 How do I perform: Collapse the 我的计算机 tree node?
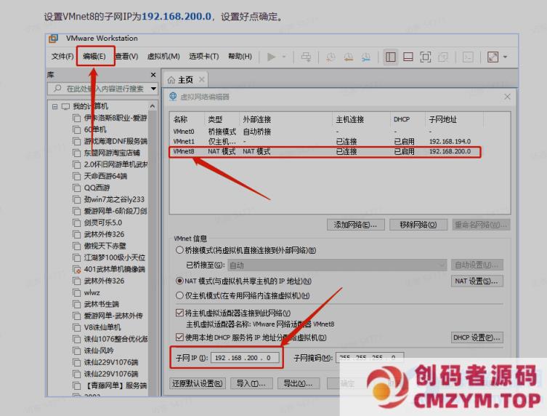54,106
